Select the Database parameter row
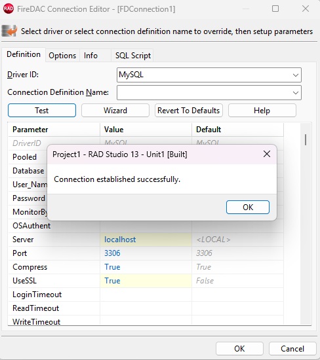The image size is (320, 360). pyautogui.click(x=28, y=171)
